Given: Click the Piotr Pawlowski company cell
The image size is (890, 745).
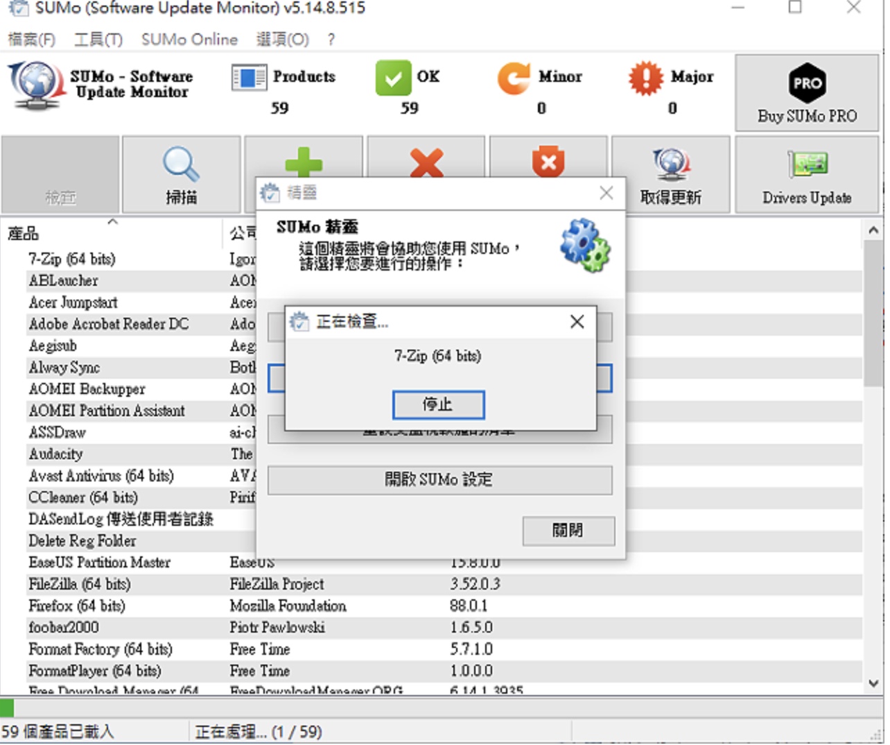Looking at the screenshot, I should point(277,627).
